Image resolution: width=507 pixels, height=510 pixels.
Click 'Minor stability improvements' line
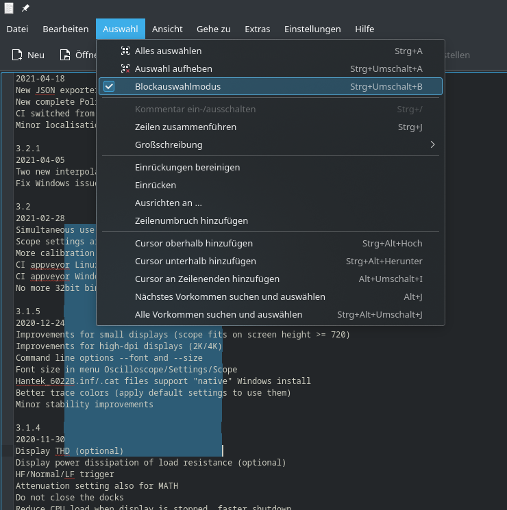85,405
